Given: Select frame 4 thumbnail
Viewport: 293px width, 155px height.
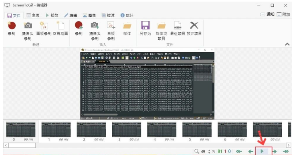Looking at the screenshot, I should point(162,131).
